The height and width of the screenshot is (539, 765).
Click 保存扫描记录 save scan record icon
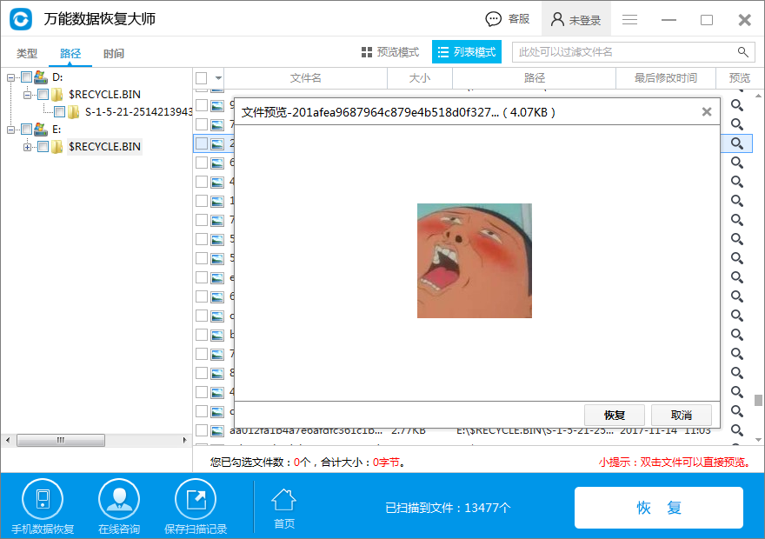point(196,499)
